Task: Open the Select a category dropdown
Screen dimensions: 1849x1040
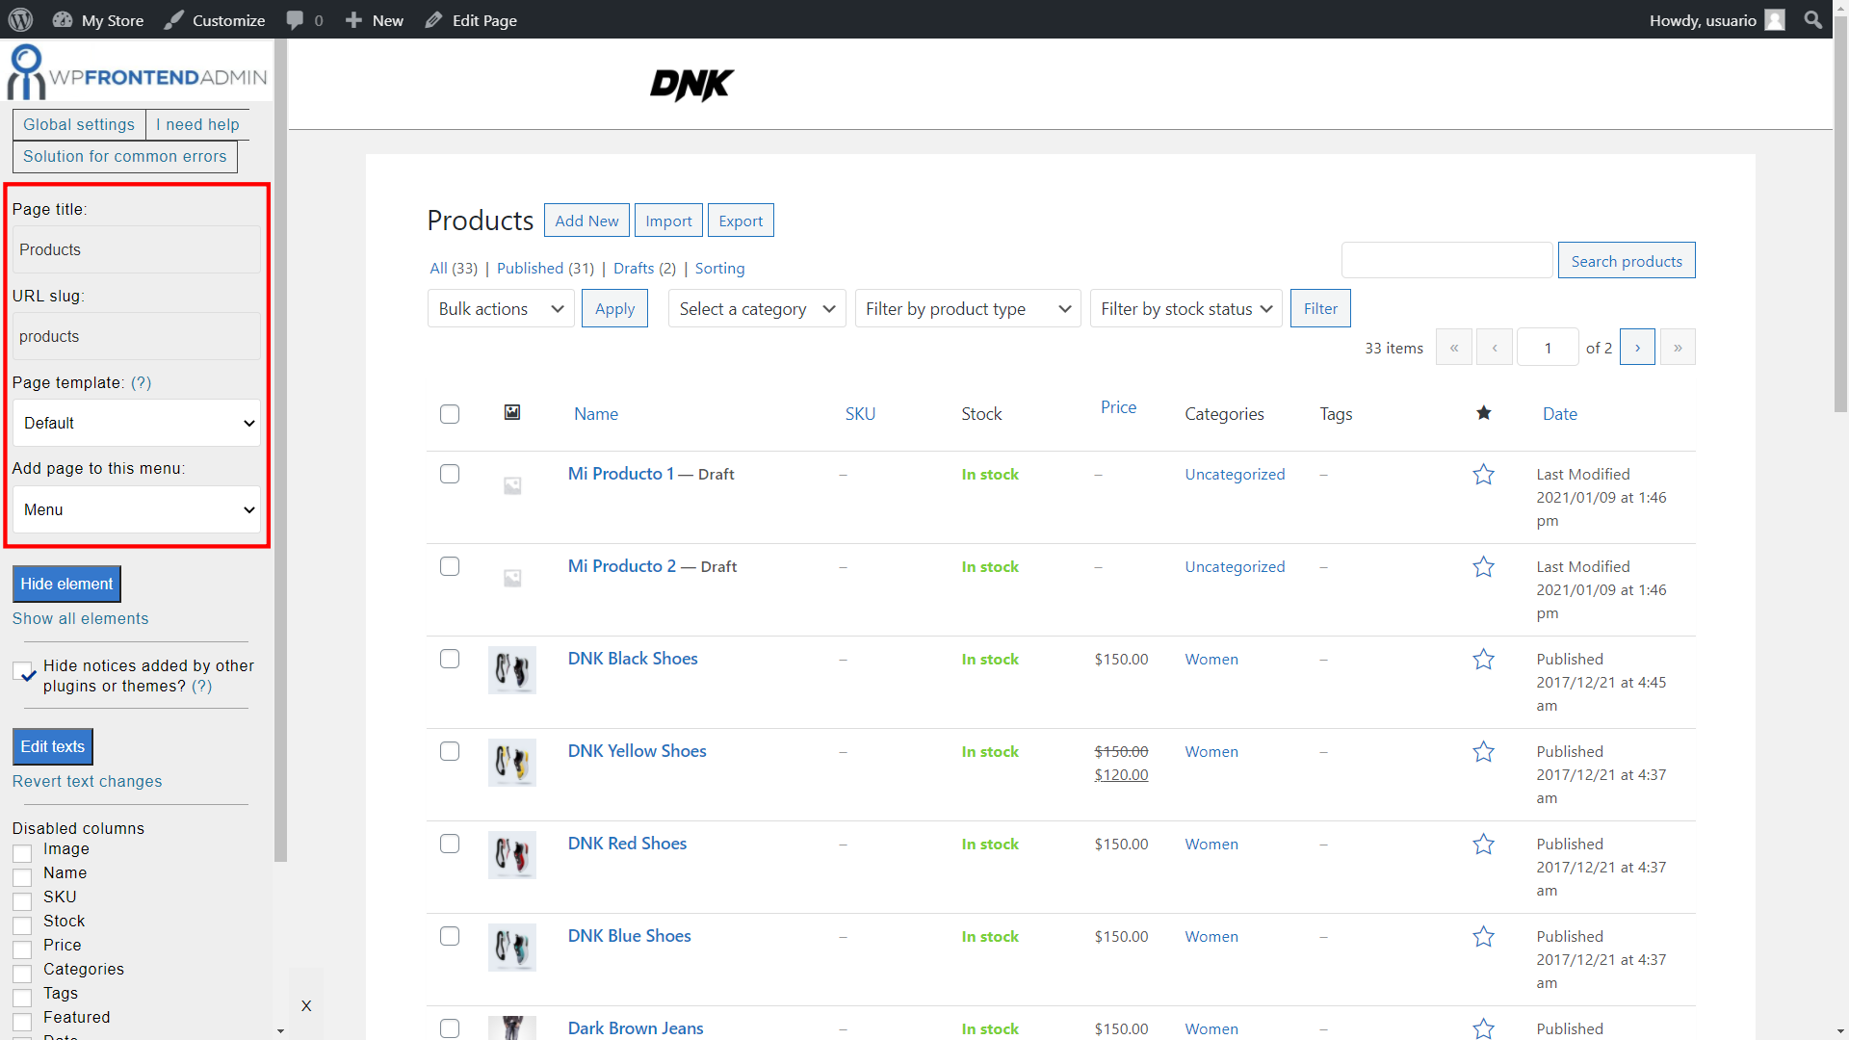Action: coord(757,308)
